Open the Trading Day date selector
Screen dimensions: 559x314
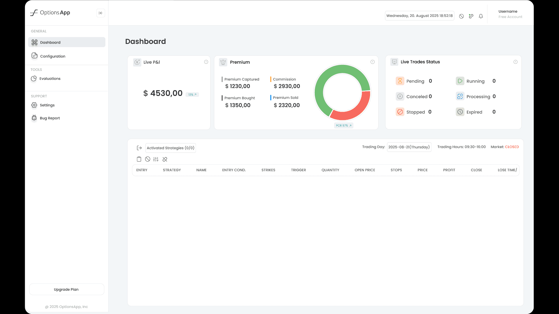(409, 147)
